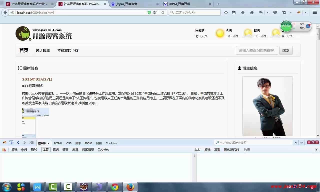
Task: Toggle Firebug command line list icon
Action: (x=31, y=142)
